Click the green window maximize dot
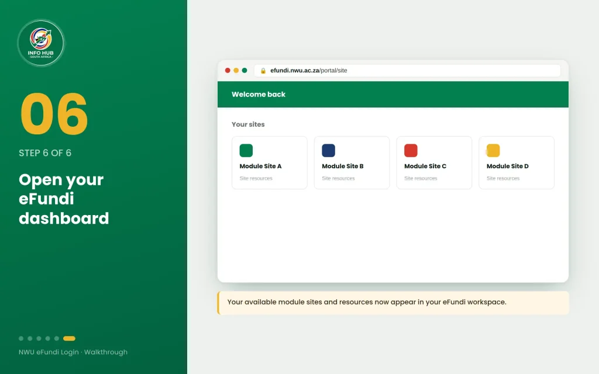 click(245, 70)
